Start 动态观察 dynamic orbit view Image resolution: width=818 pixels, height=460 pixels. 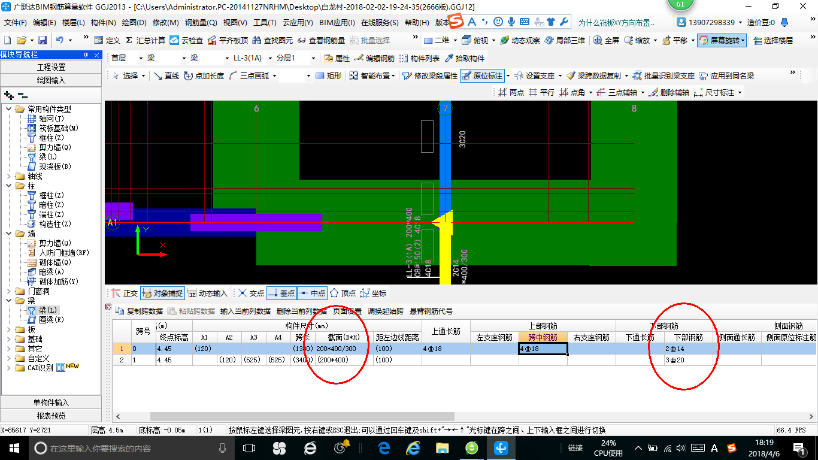click(x=520, y=40)
